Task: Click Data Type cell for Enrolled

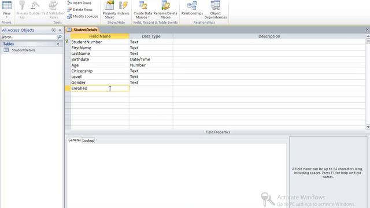Action: point(151,88)
